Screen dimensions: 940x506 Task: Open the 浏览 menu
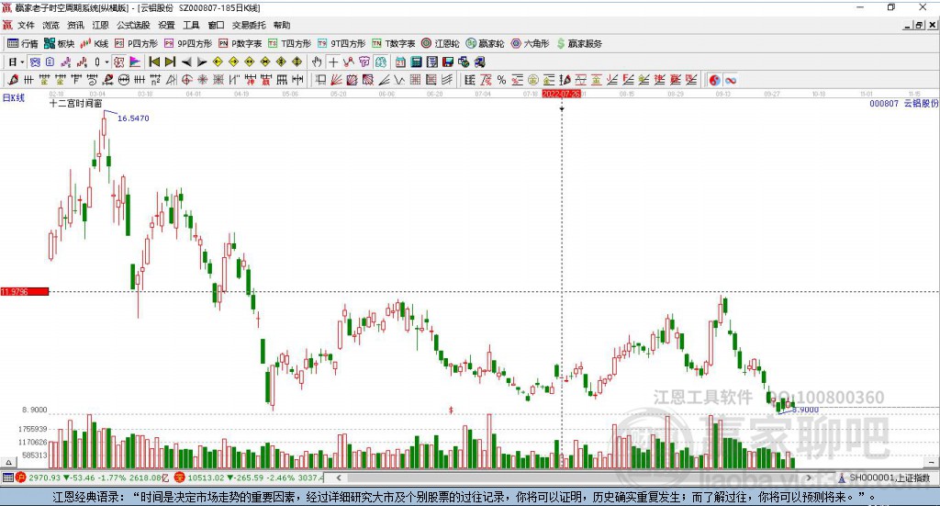click(x=51, y=25)
